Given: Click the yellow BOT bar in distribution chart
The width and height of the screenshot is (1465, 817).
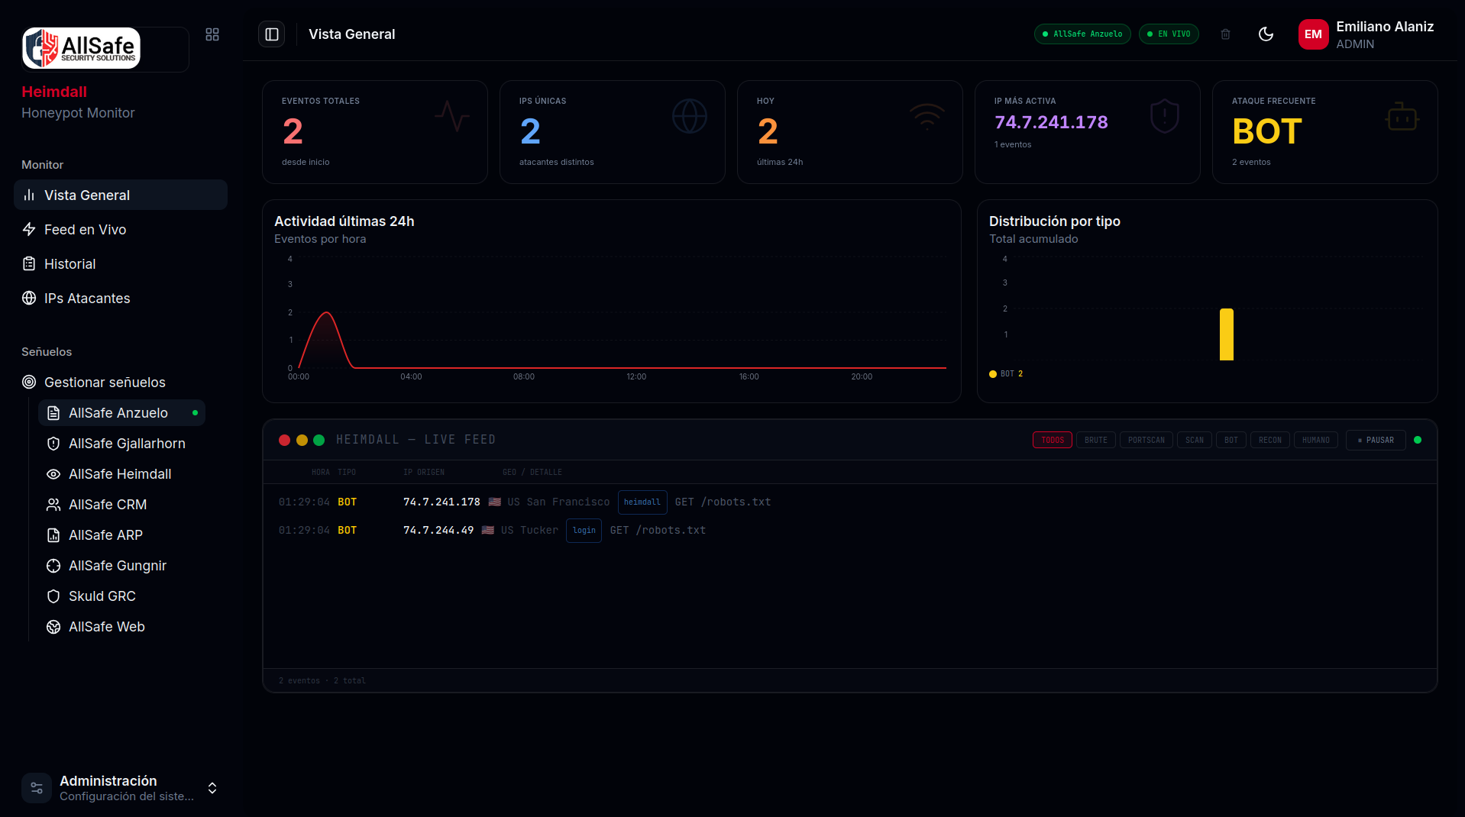Looking at the screenshot, I should 1227,334.
